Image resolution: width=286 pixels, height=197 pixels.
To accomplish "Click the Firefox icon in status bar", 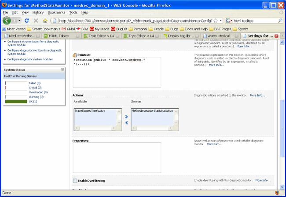I will pos(277,193).
